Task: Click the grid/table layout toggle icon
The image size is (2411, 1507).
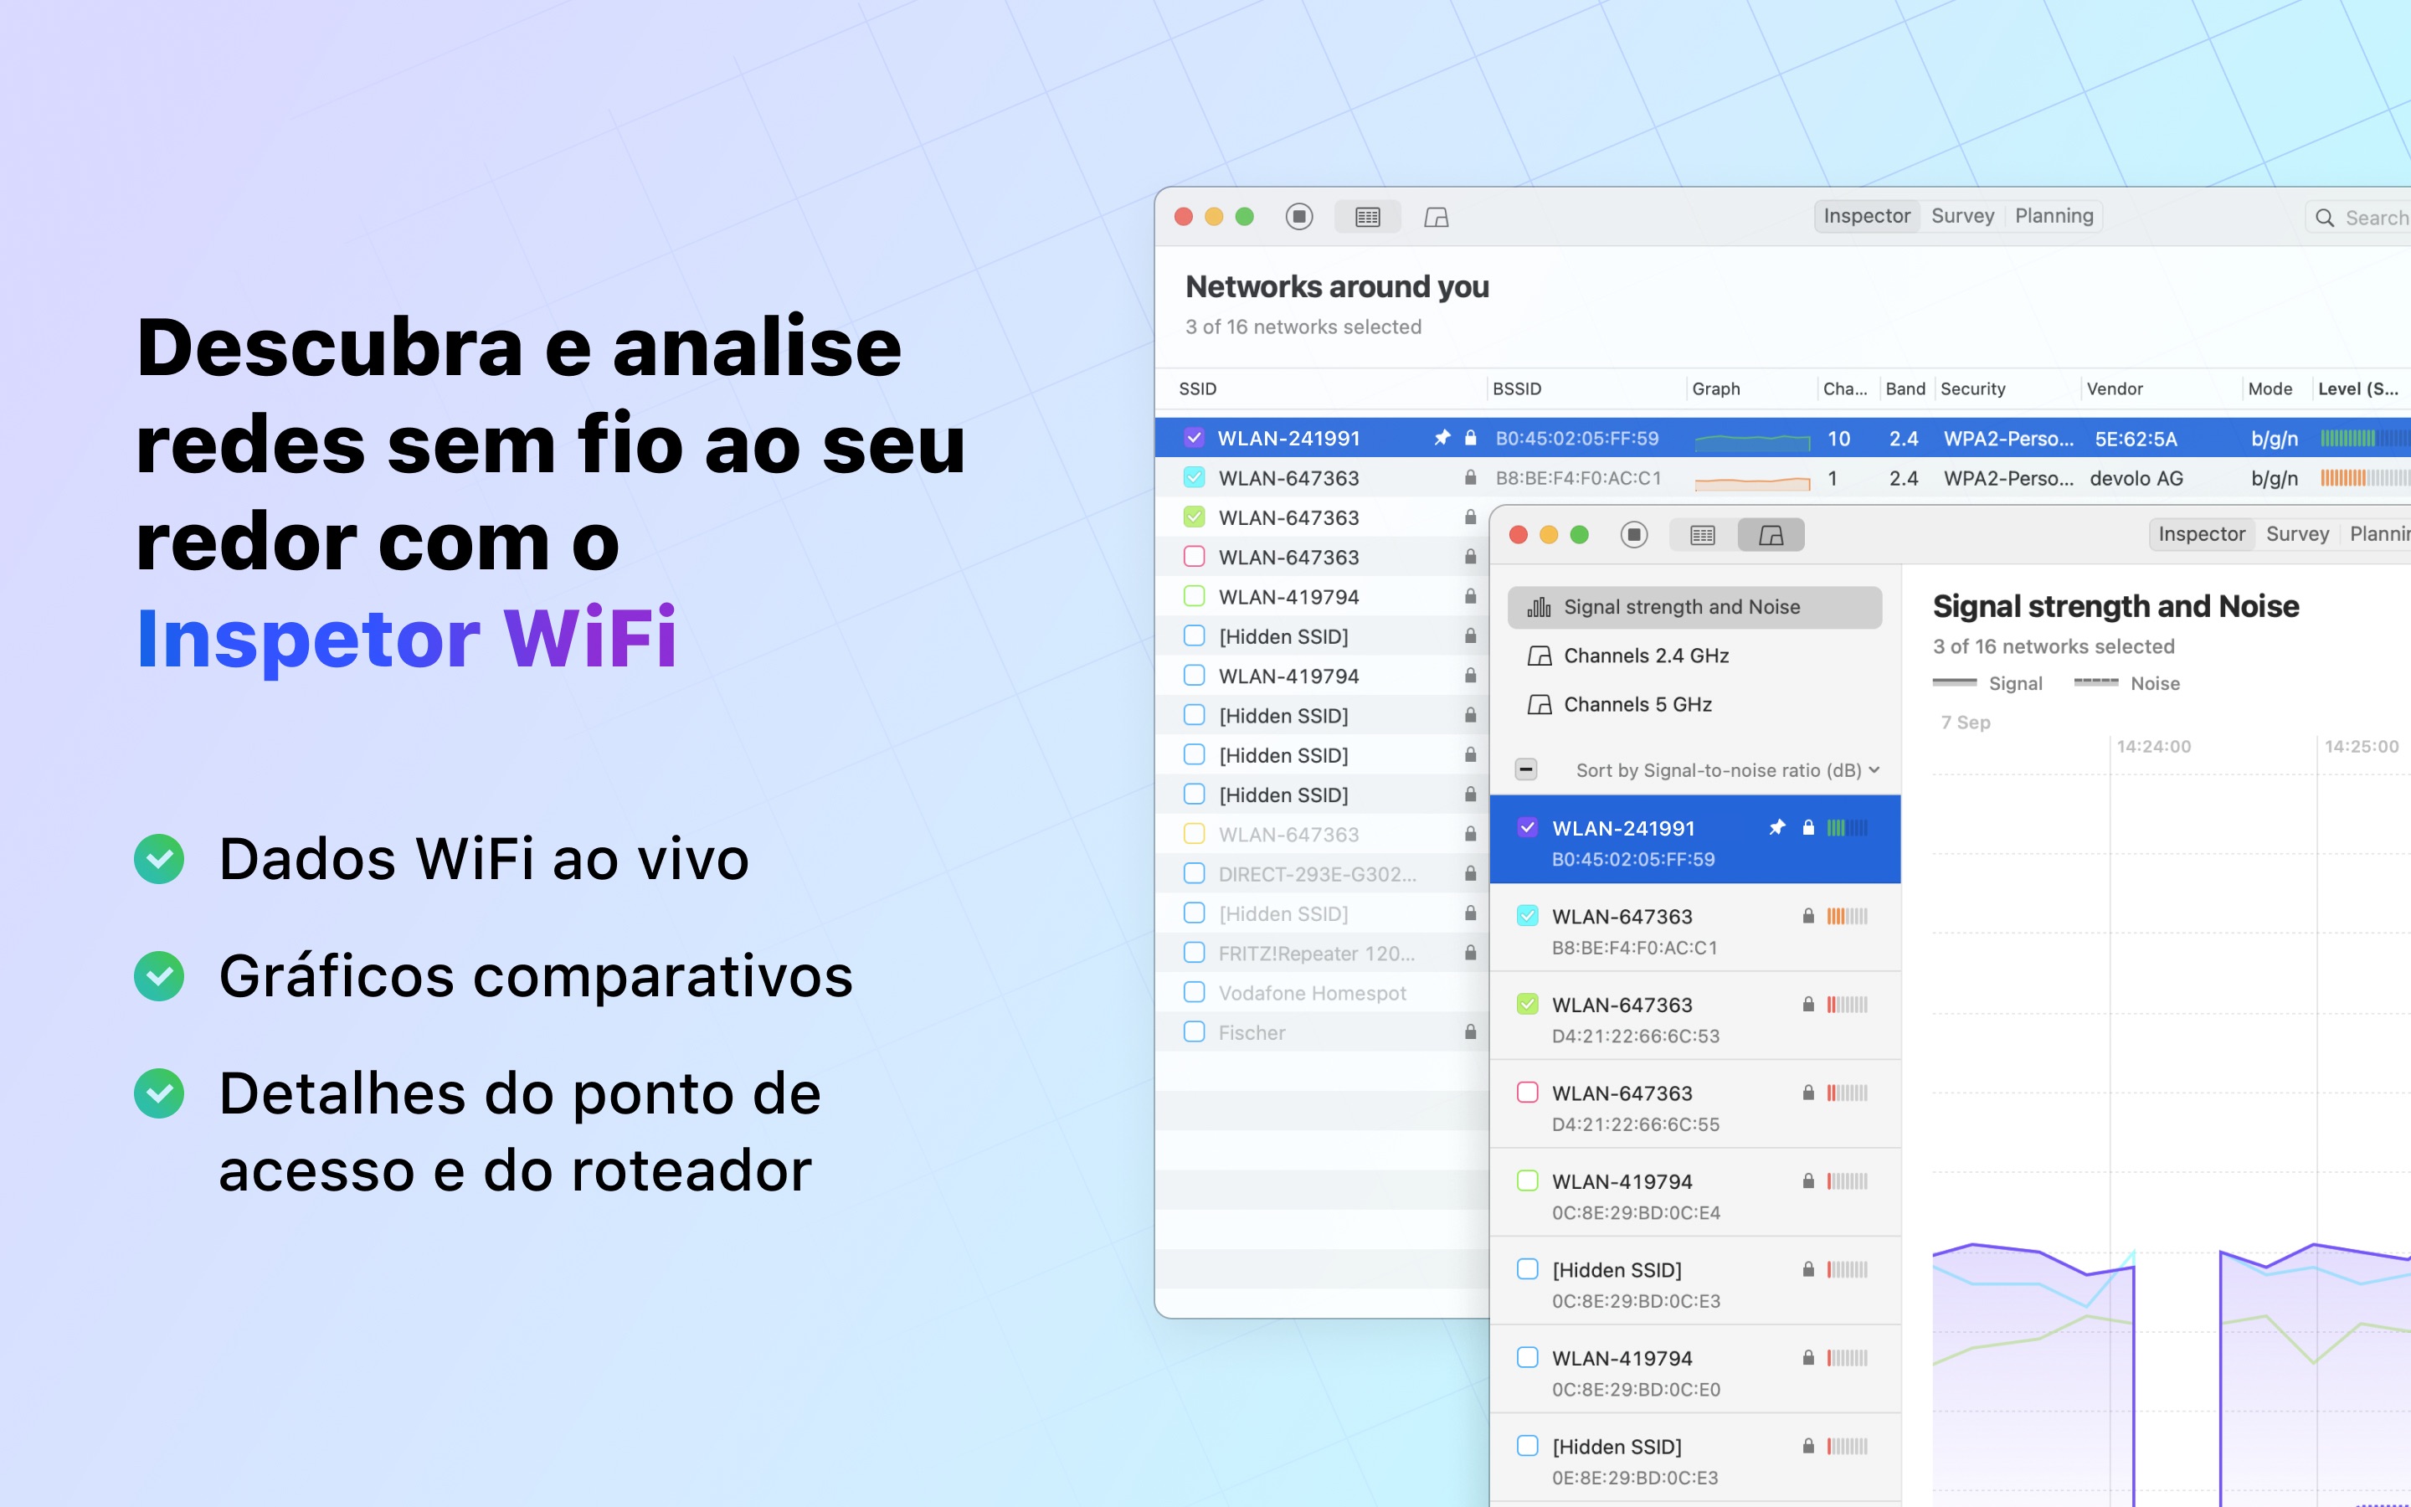Action: tap(1371, 215)
